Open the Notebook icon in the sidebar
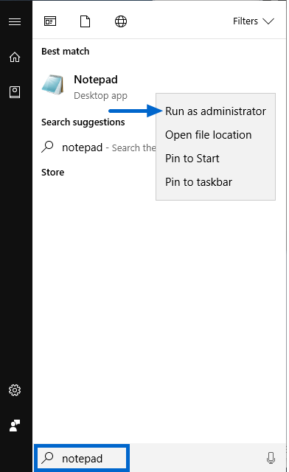The height and width of the screenshot is (472, 289). click(x=15, y=92)
